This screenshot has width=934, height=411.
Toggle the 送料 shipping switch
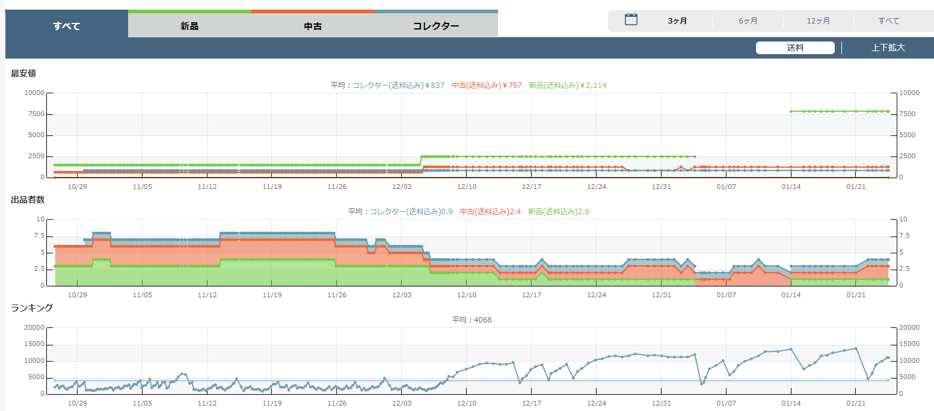[795, 48]
